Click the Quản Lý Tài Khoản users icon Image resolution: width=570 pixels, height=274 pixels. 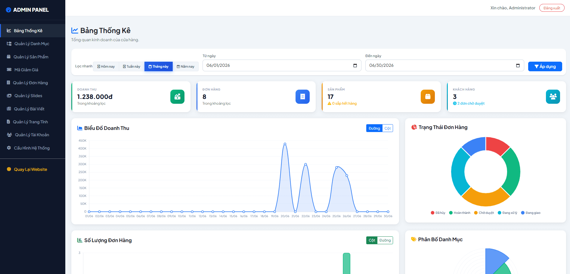[9, 135]
